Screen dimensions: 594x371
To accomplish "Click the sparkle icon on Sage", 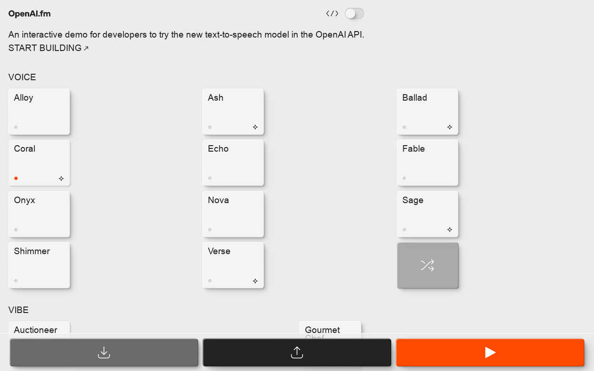I will point(450,230).
